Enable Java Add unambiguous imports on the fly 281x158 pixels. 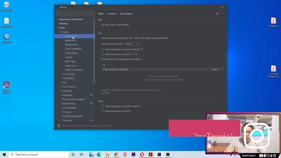pos(103,49)
